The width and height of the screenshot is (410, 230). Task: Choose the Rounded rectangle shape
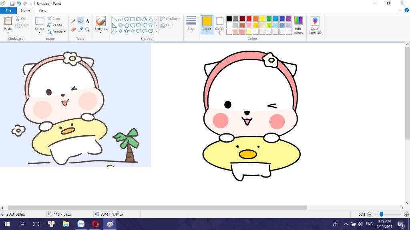(139, 19)
